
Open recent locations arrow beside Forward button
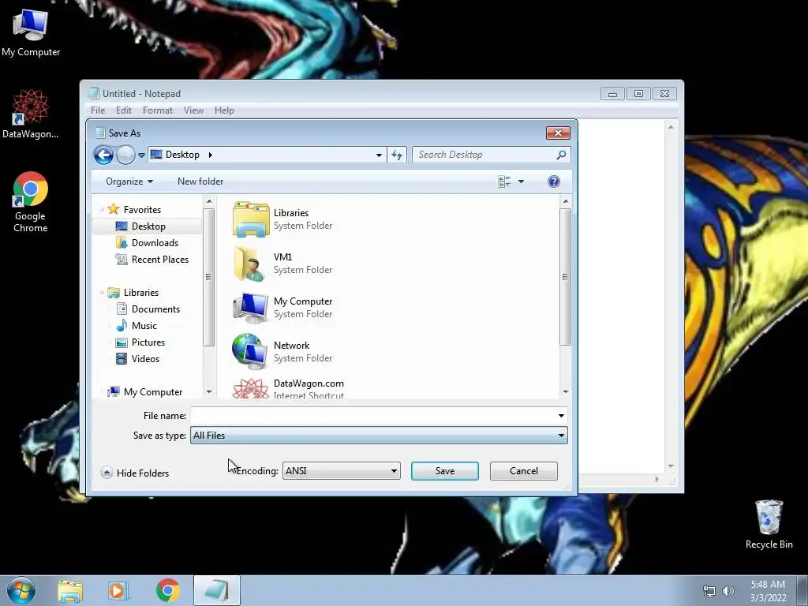(x=141, y=155)
